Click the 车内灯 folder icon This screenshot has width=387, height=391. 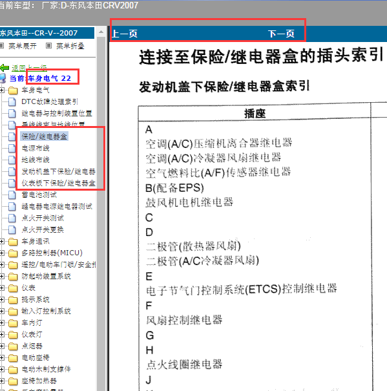pos(13,323)
